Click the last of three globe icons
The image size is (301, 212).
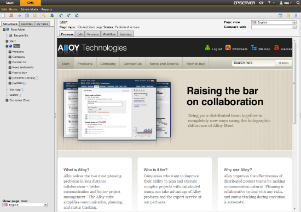[77, 15]
